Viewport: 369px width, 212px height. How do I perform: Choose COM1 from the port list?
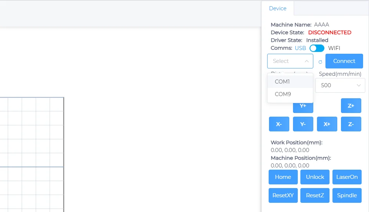point(290,82)
